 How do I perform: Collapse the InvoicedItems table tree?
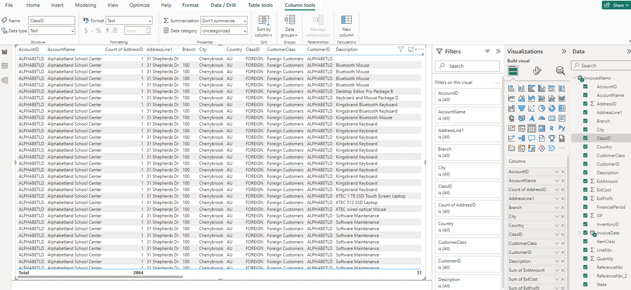(574, 78)
